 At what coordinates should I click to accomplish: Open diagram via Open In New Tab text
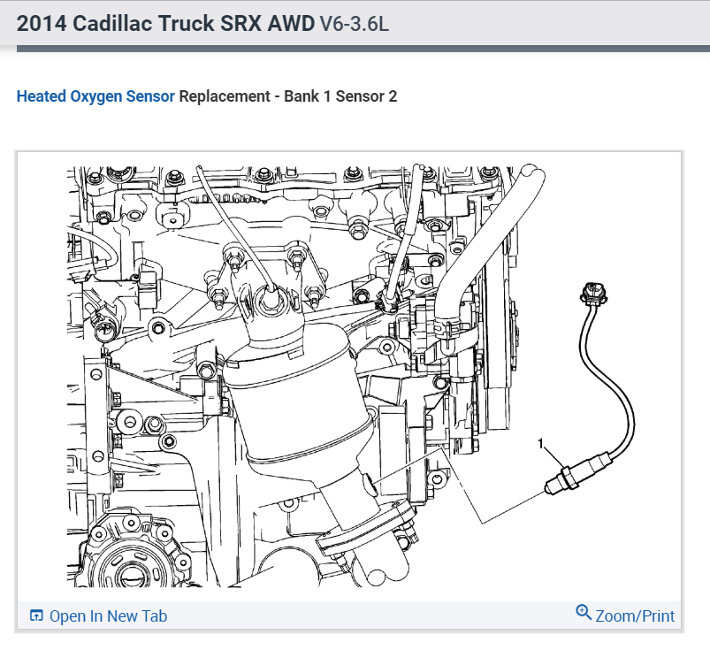click(x=108, y=616)
